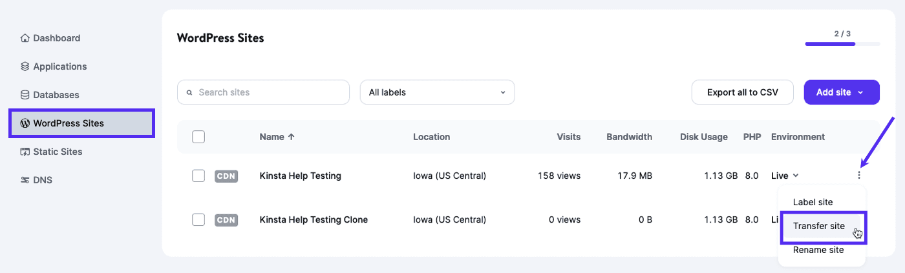Click the search magnifier icon
Image resolution: width=905 pixels, height=273 pixels.
(x=189, y=92)
